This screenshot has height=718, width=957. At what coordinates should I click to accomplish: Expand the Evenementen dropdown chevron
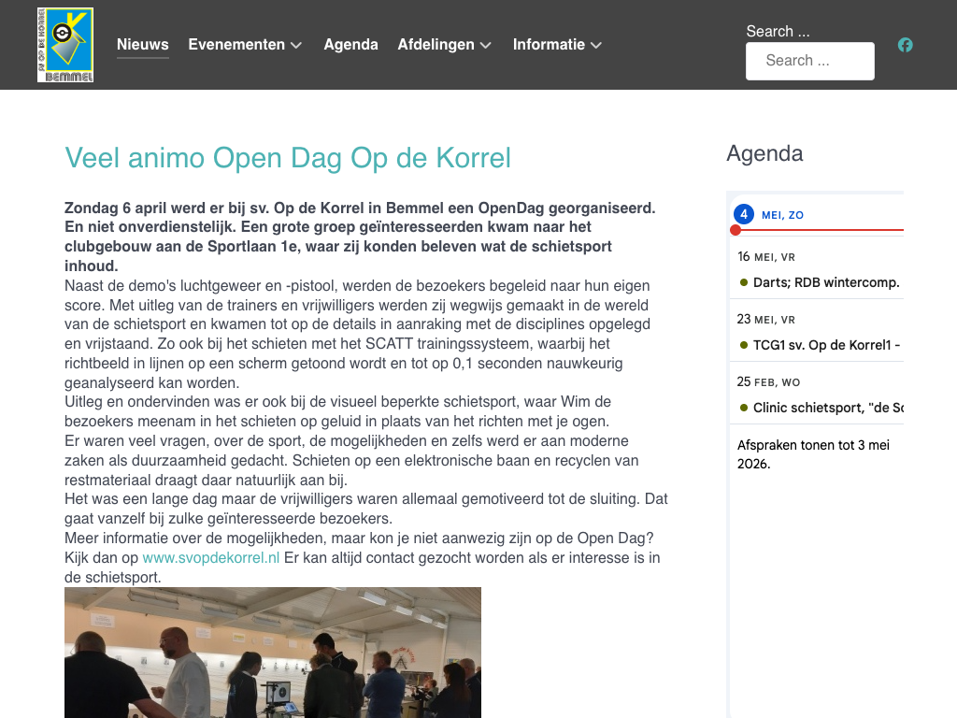(296, 45)
